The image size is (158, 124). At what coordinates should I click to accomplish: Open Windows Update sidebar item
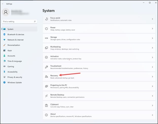[x=14, y=82]
